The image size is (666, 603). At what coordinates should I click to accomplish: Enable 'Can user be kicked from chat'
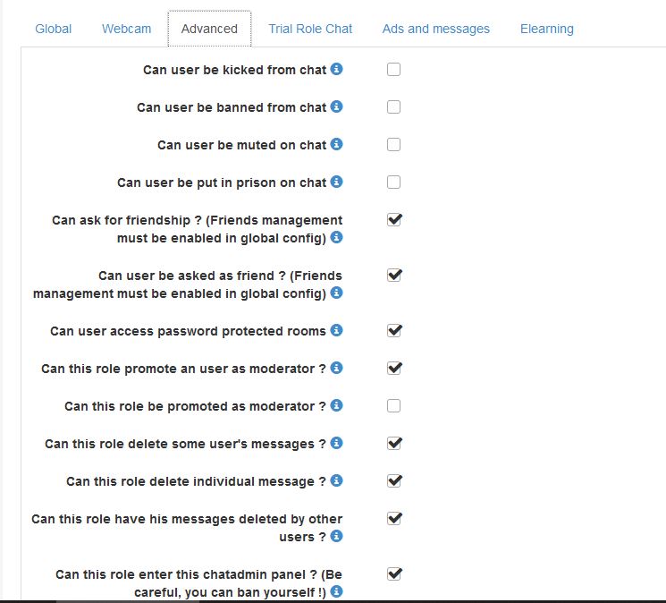(x=393, y=70)
